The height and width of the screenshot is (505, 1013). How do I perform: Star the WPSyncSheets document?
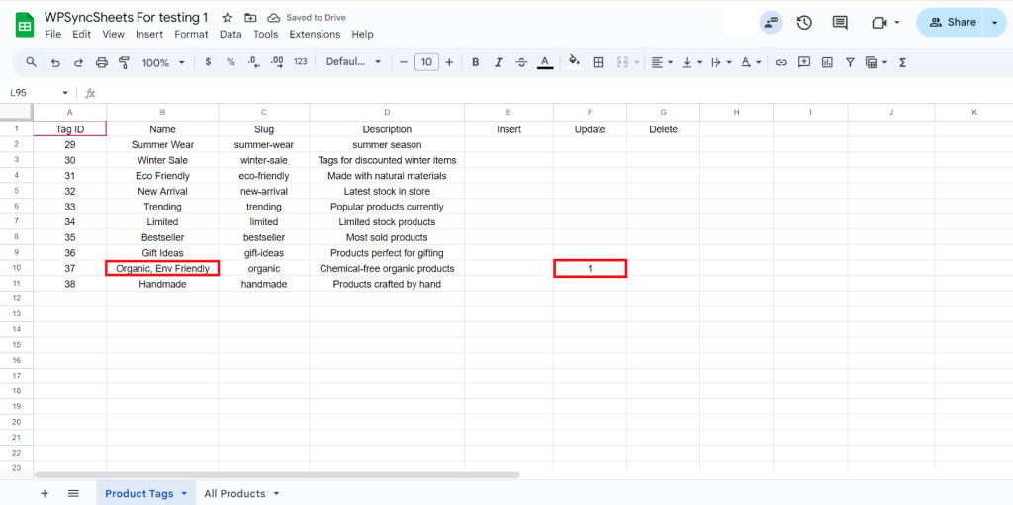coord(228,18)
